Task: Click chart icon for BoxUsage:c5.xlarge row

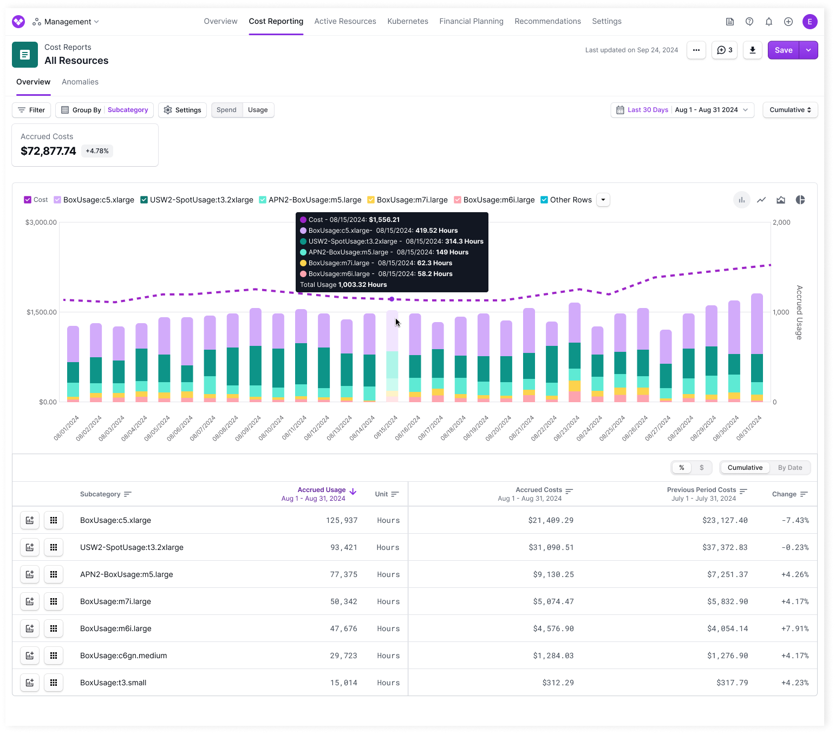Action: tap(30, 520)
